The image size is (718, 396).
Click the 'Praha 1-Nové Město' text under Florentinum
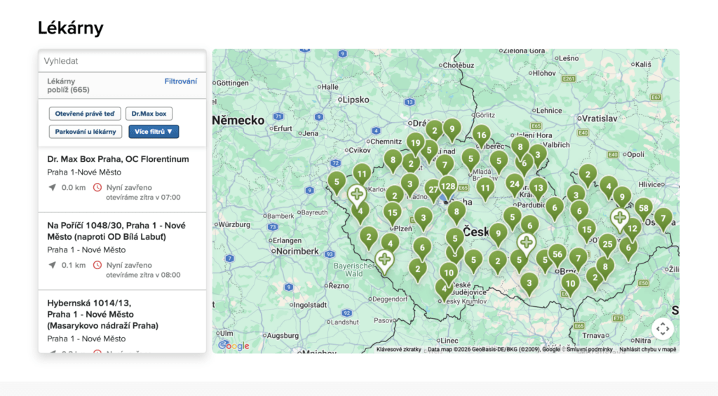tap(84, 172)
